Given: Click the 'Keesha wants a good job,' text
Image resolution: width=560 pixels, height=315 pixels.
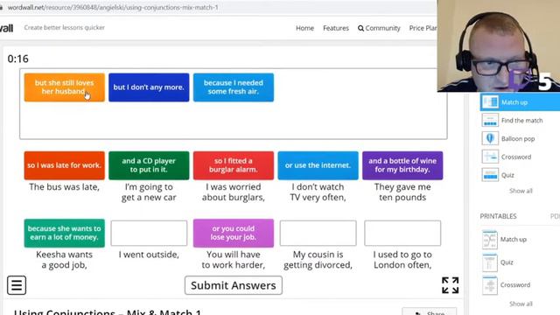Looking at the screenshot, I should (x=64, y=260).
